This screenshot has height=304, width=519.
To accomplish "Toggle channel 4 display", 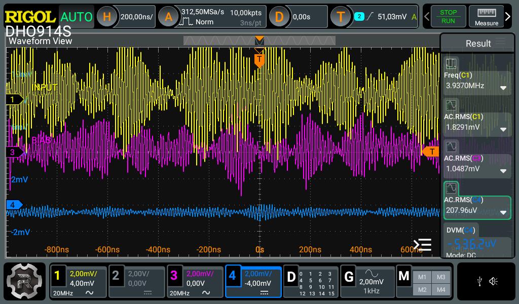I will (232, 275).
